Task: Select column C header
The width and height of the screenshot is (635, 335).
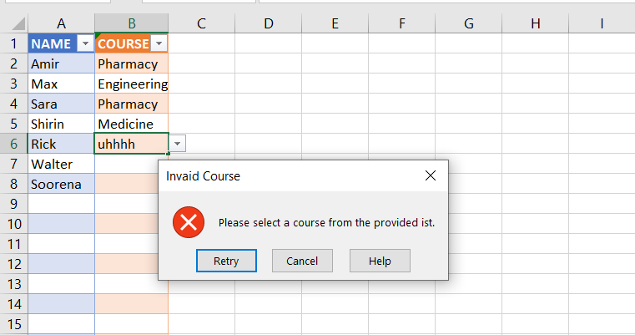Action: [x=201, y=24]
